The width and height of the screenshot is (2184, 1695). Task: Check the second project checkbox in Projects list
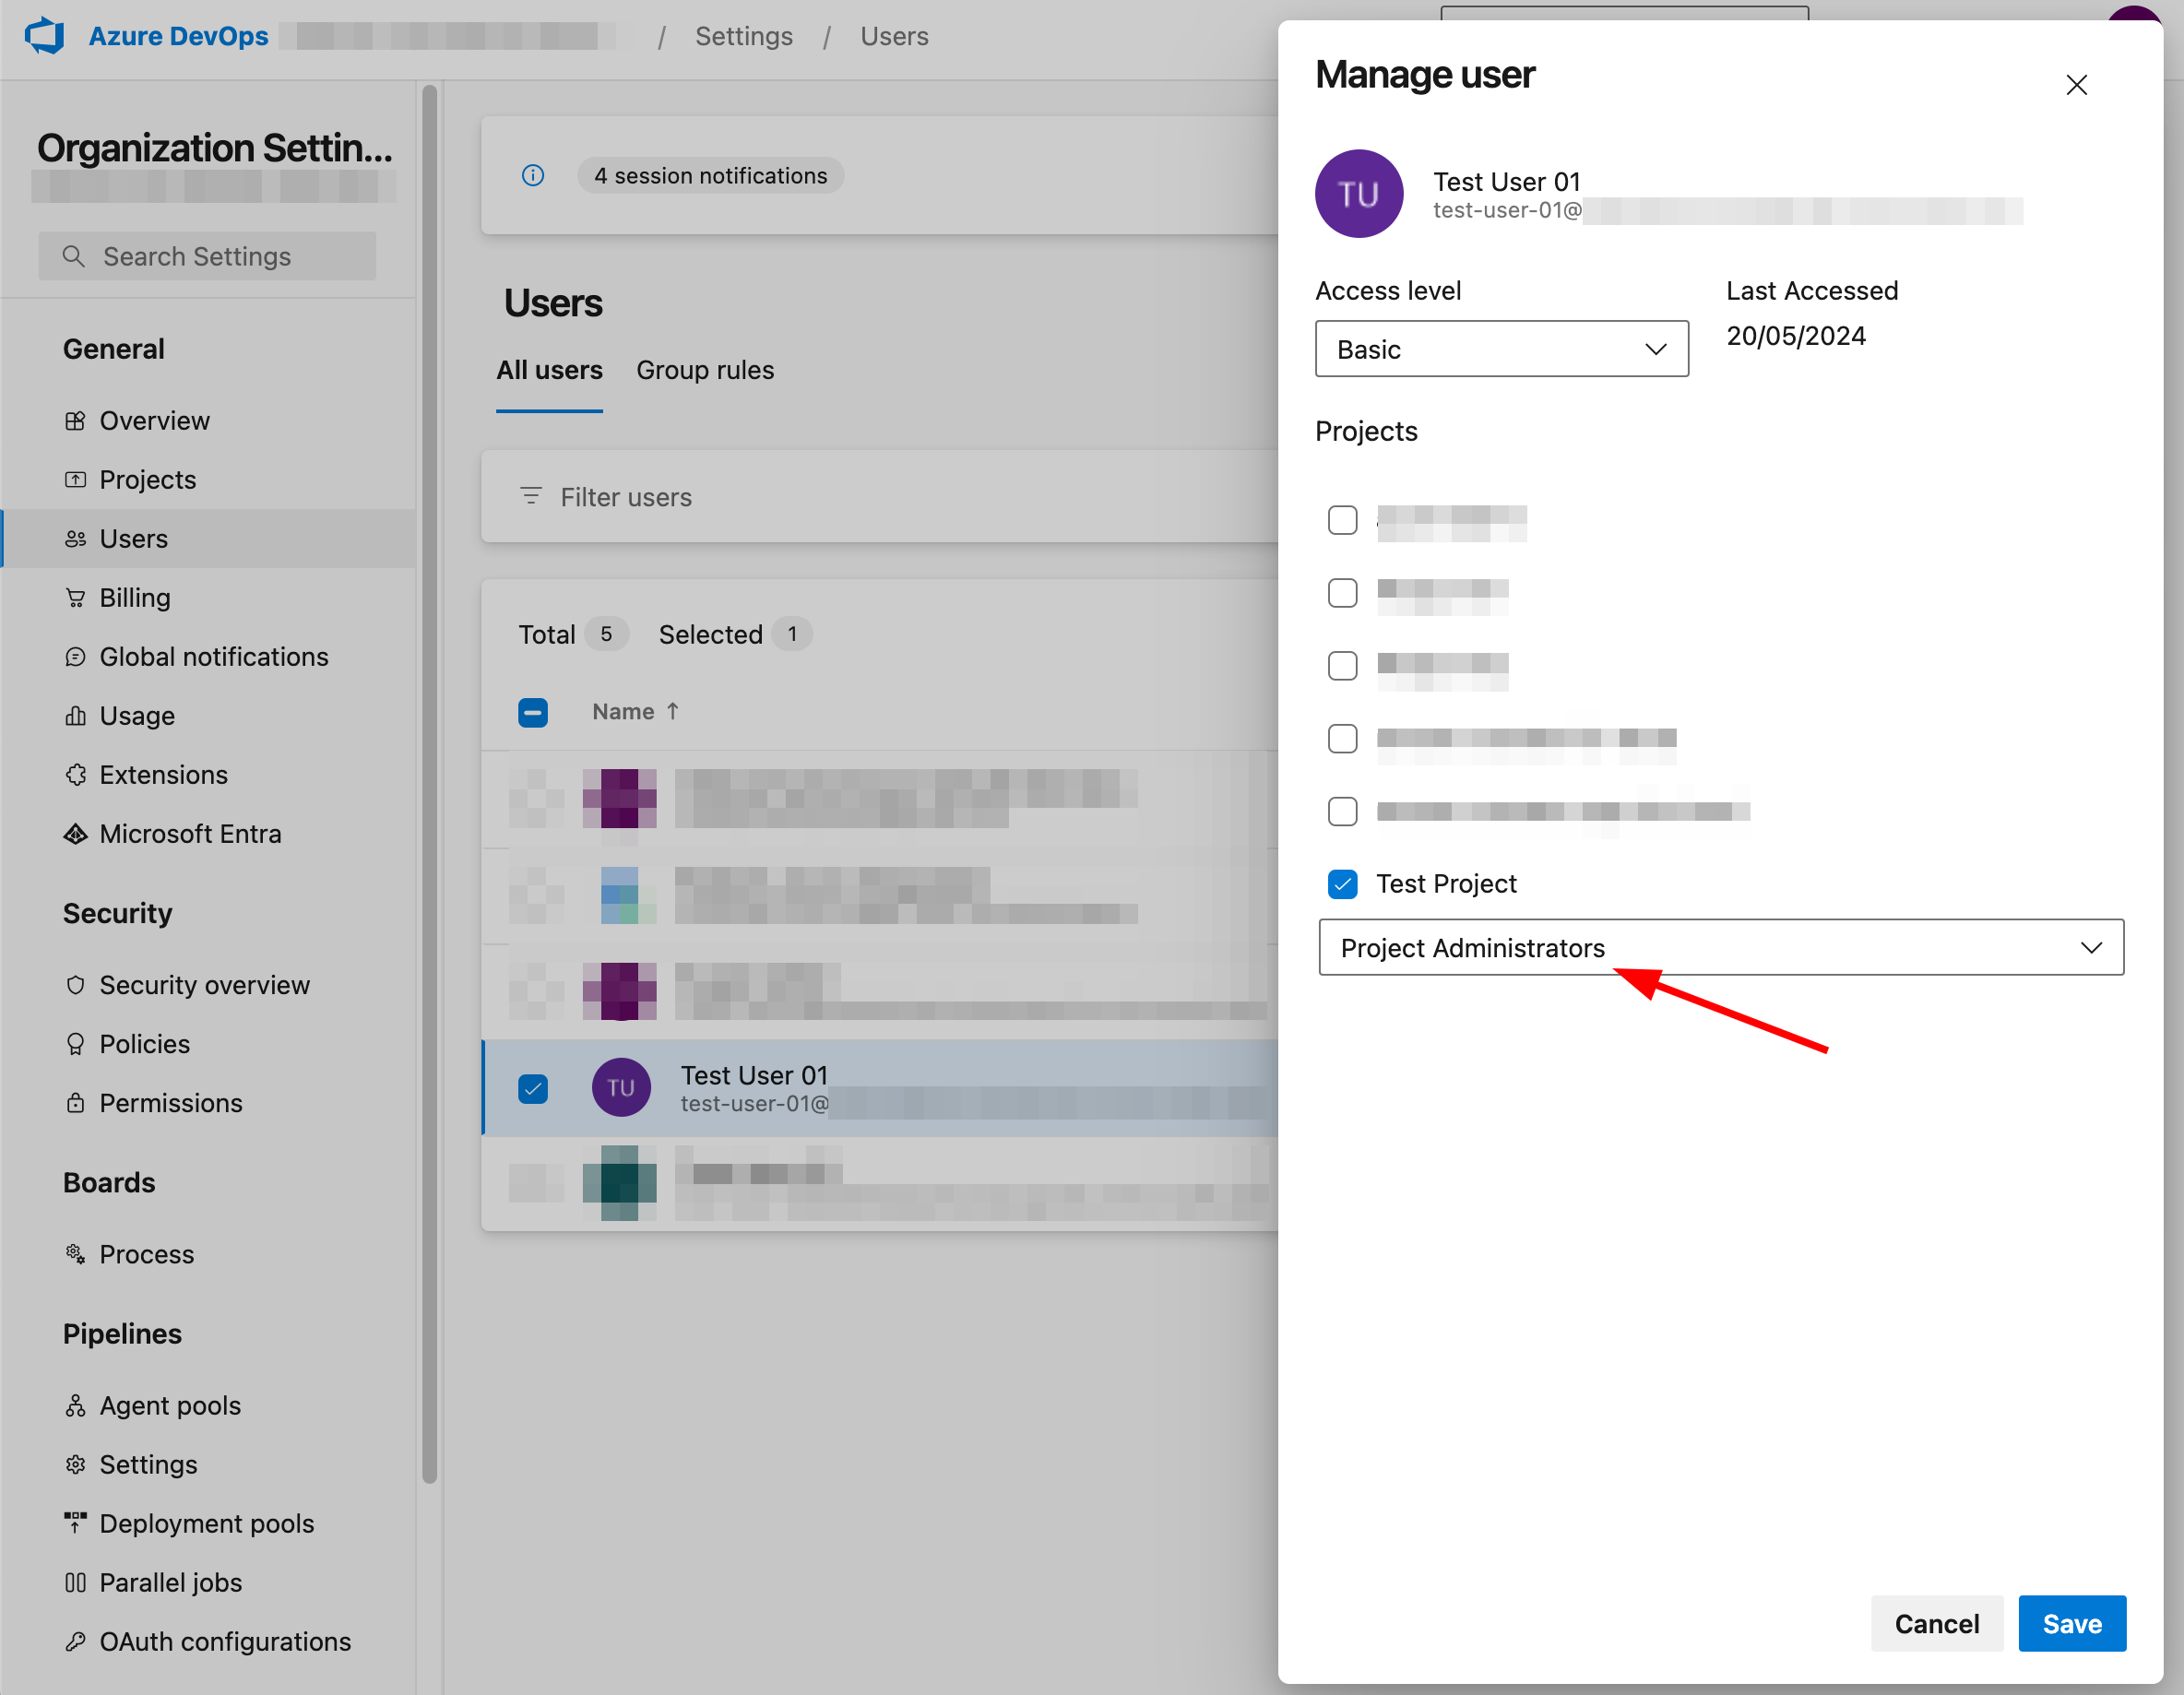(x=1343, y=593)
